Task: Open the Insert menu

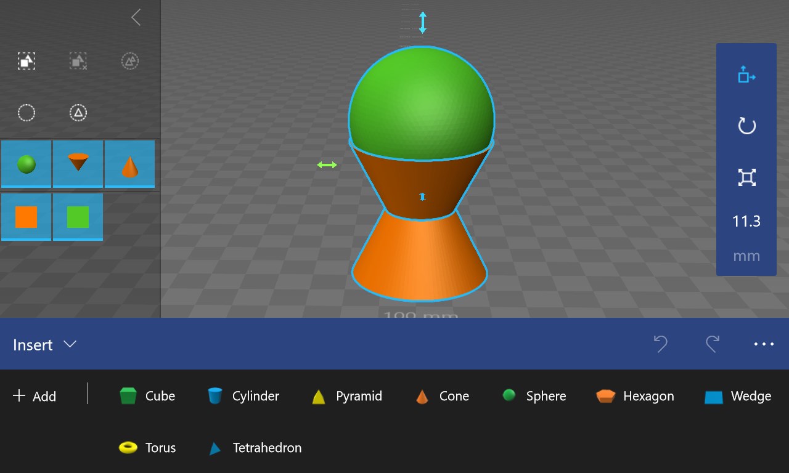Action: click(x=32, y=345)
